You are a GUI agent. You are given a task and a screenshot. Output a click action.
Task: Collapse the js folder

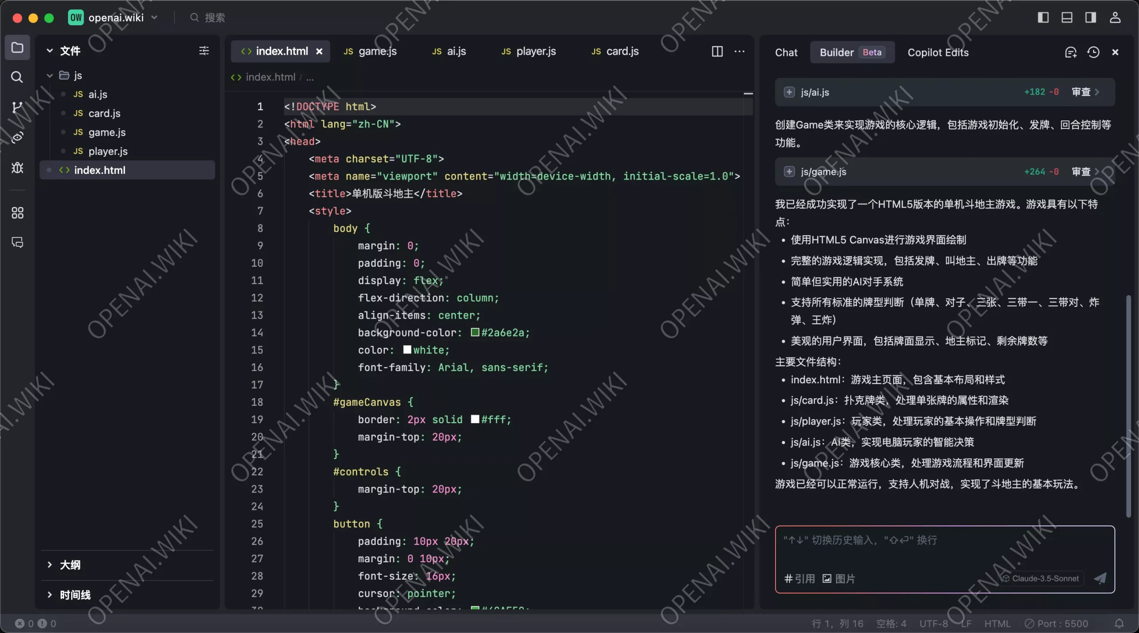pos(50,76)
